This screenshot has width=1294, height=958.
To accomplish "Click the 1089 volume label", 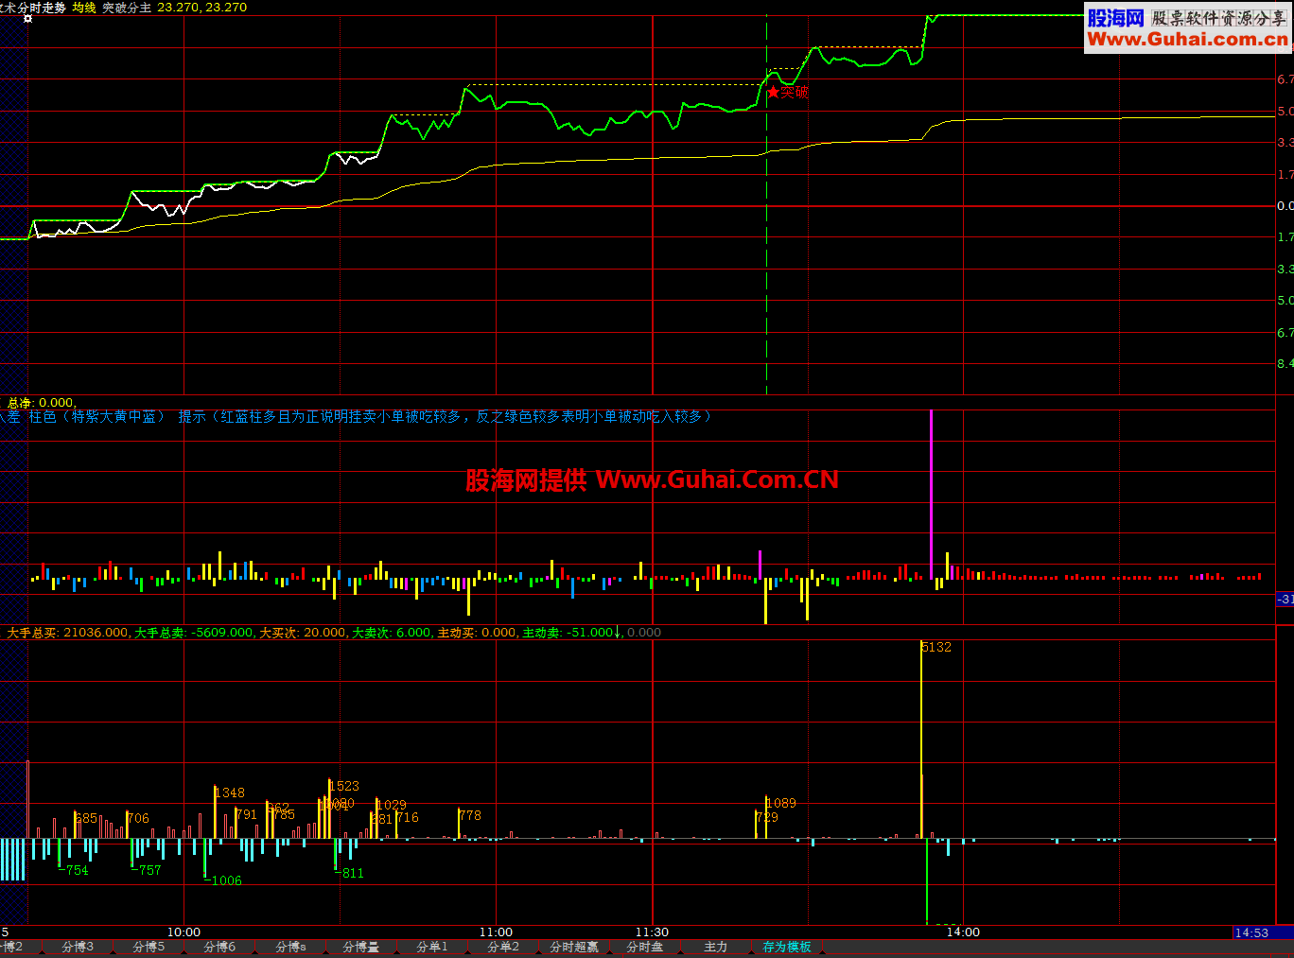I will (781, 803).
